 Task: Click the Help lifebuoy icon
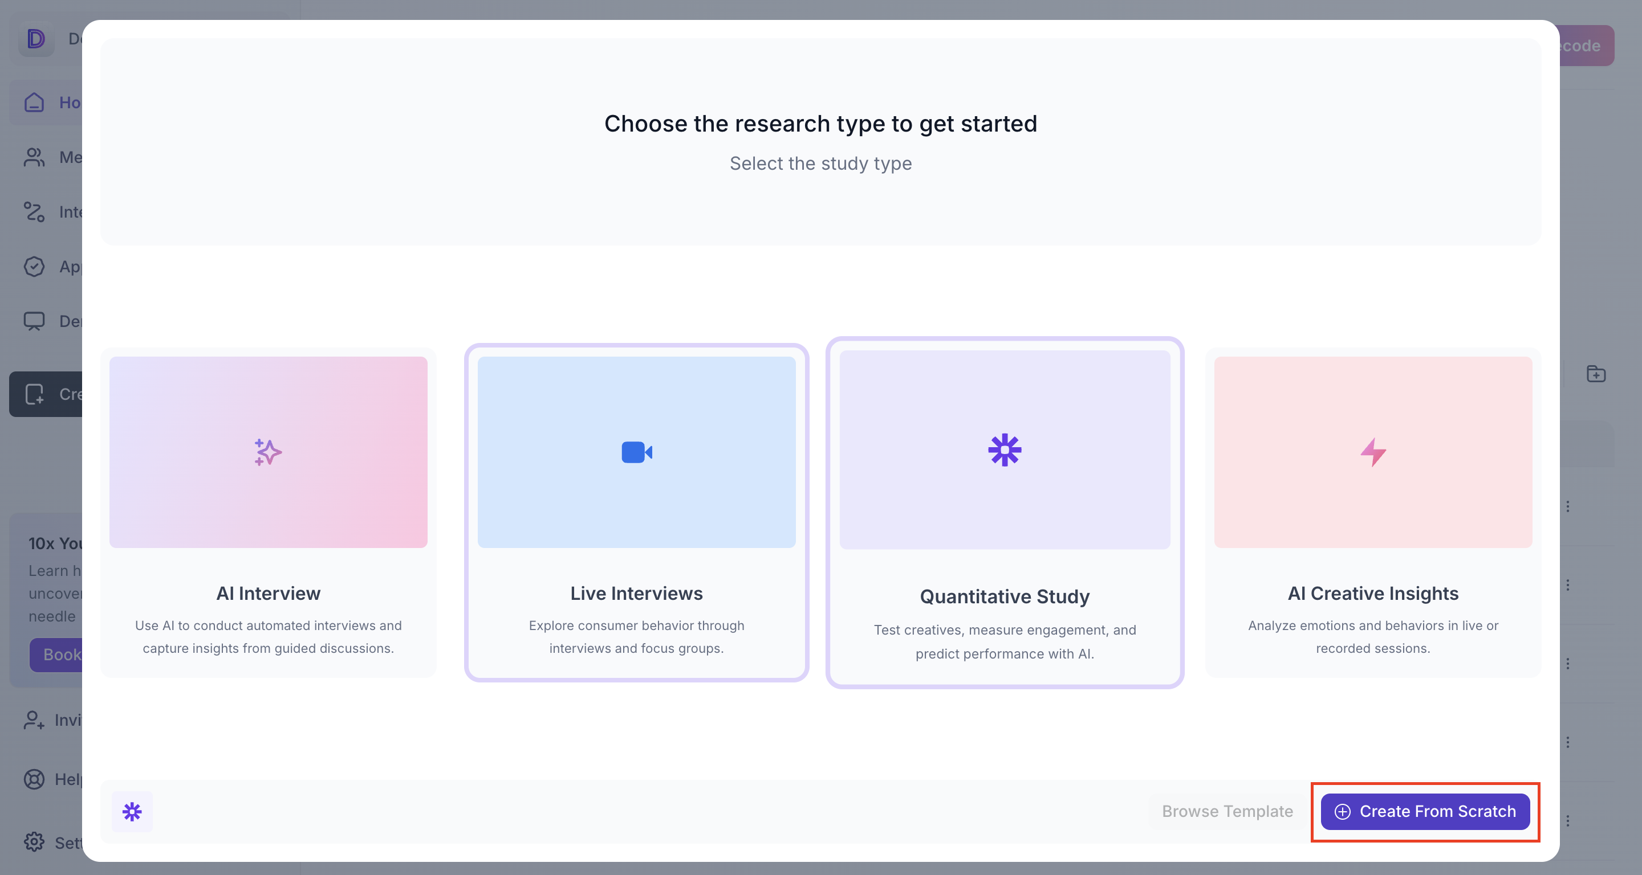(34, 779)
